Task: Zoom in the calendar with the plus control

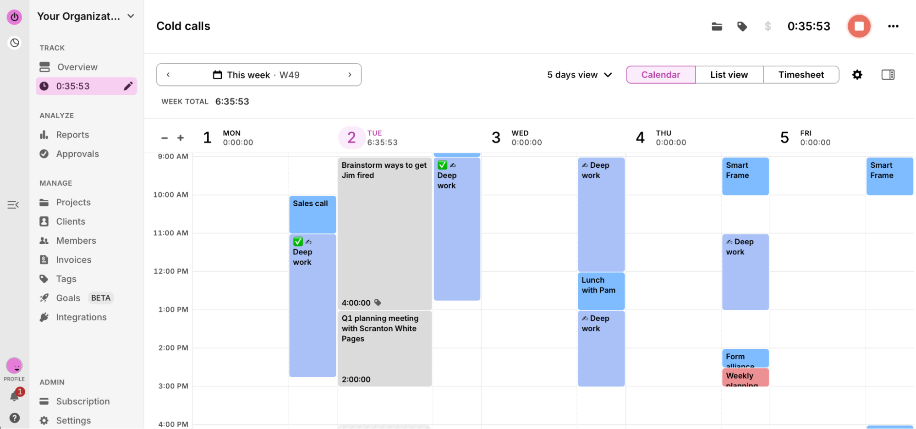Action: (x=181, y=137)
